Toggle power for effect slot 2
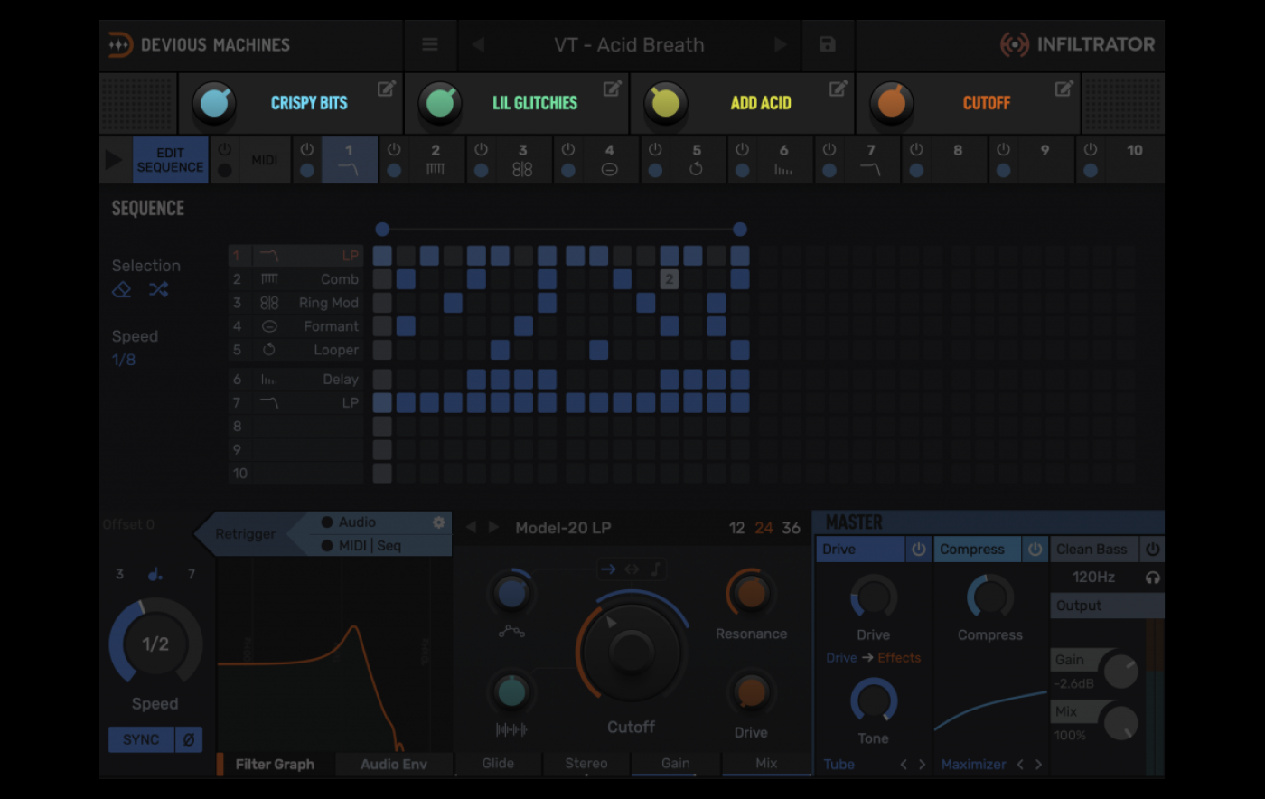Screen dimensions: 1265x799 [x=394, y=149]
